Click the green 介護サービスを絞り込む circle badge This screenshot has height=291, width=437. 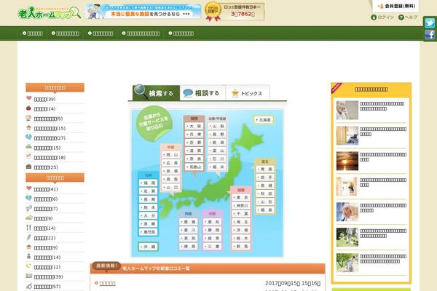(154, 123)
